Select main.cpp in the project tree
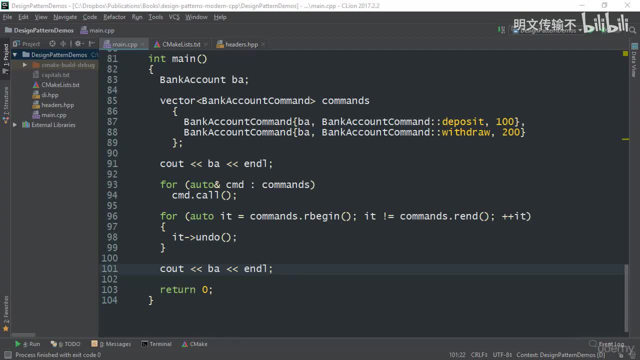Screen dimensions: 640x360 click(54, 115)
